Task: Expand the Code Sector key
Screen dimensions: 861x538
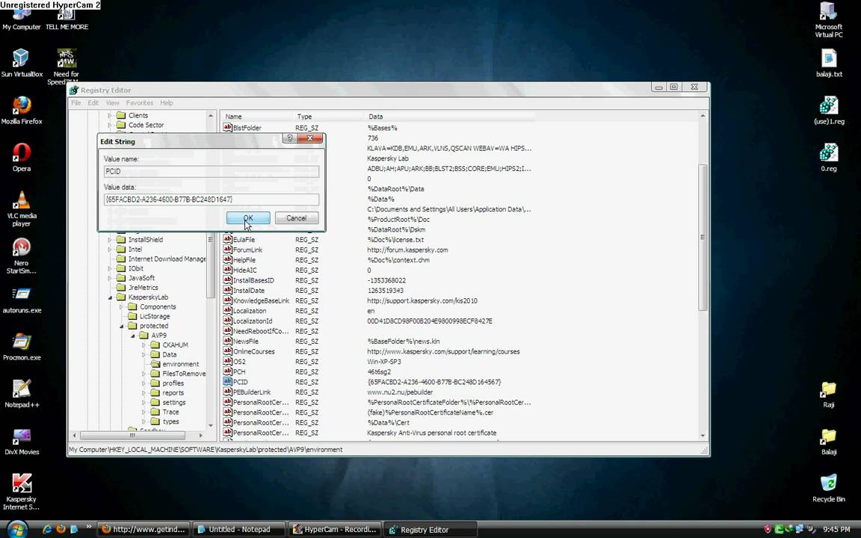Action: click(x=110, y=126)
